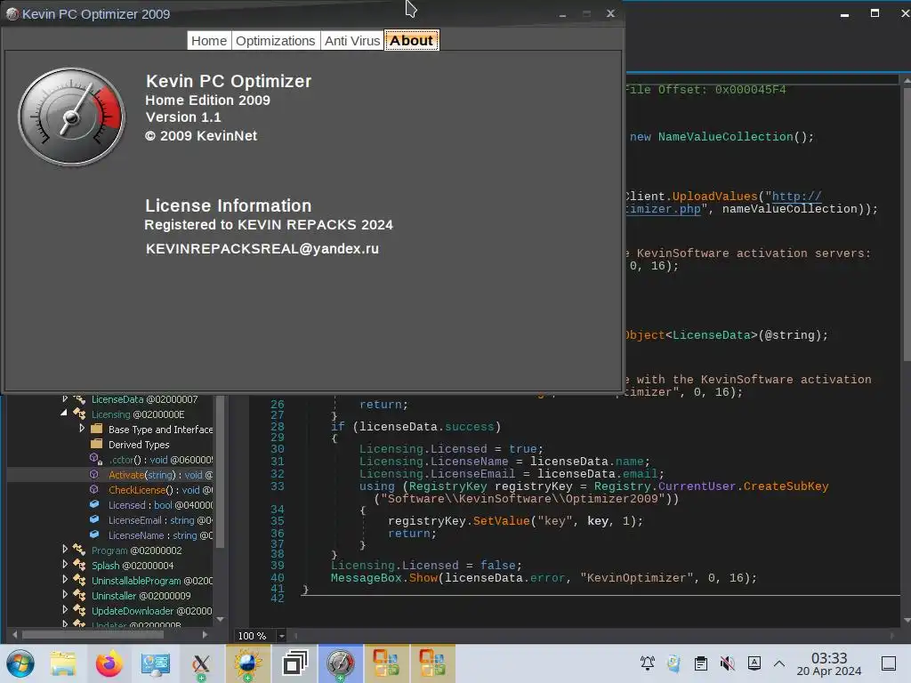This screenshot has width=911, height=683.
Task: Click the class icon beside UpdateDownloader
Action: (x=79, y=610)
